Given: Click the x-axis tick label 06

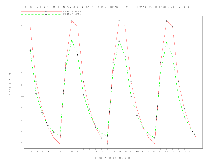Looking at the screenshot, I should (42, 152).
